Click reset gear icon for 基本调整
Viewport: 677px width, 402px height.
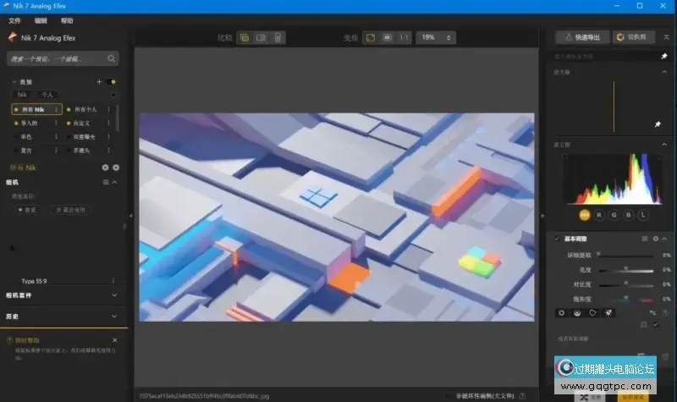point(655,239)
